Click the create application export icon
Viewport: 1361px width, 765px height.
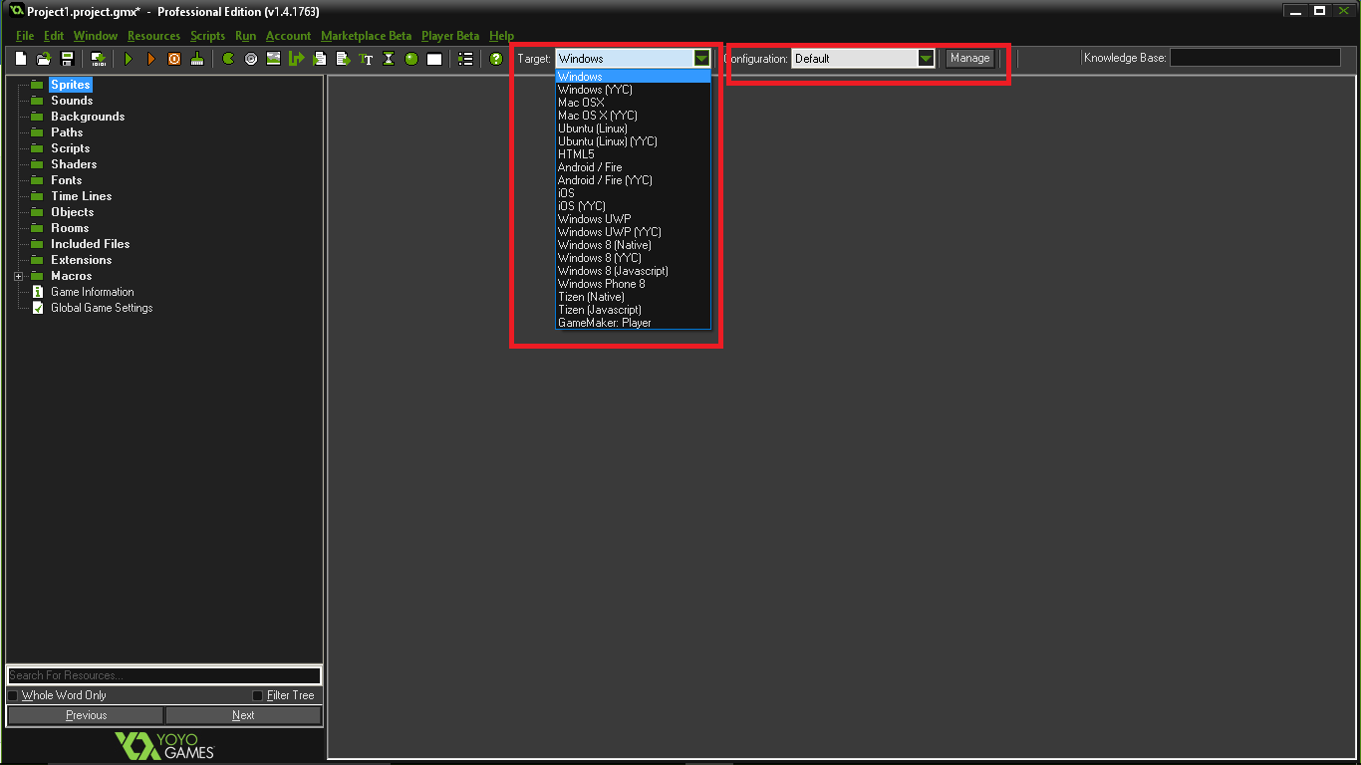98,59
